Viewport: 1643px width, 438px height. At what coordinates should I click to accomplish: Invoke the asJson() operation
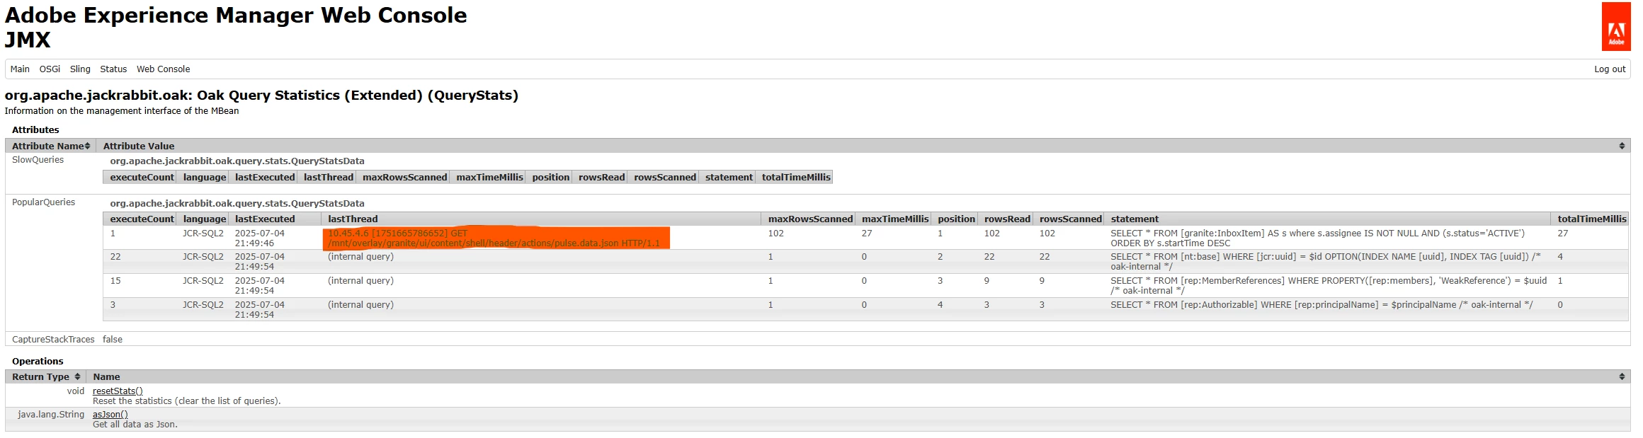point(110,415)
